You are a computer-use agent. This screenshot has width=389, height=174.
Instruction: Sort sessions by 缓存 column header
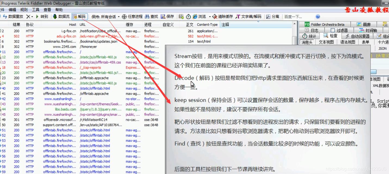133,24
